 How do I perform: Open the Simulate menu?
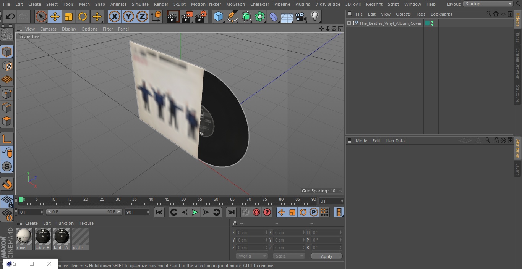(x=140, y=4)
